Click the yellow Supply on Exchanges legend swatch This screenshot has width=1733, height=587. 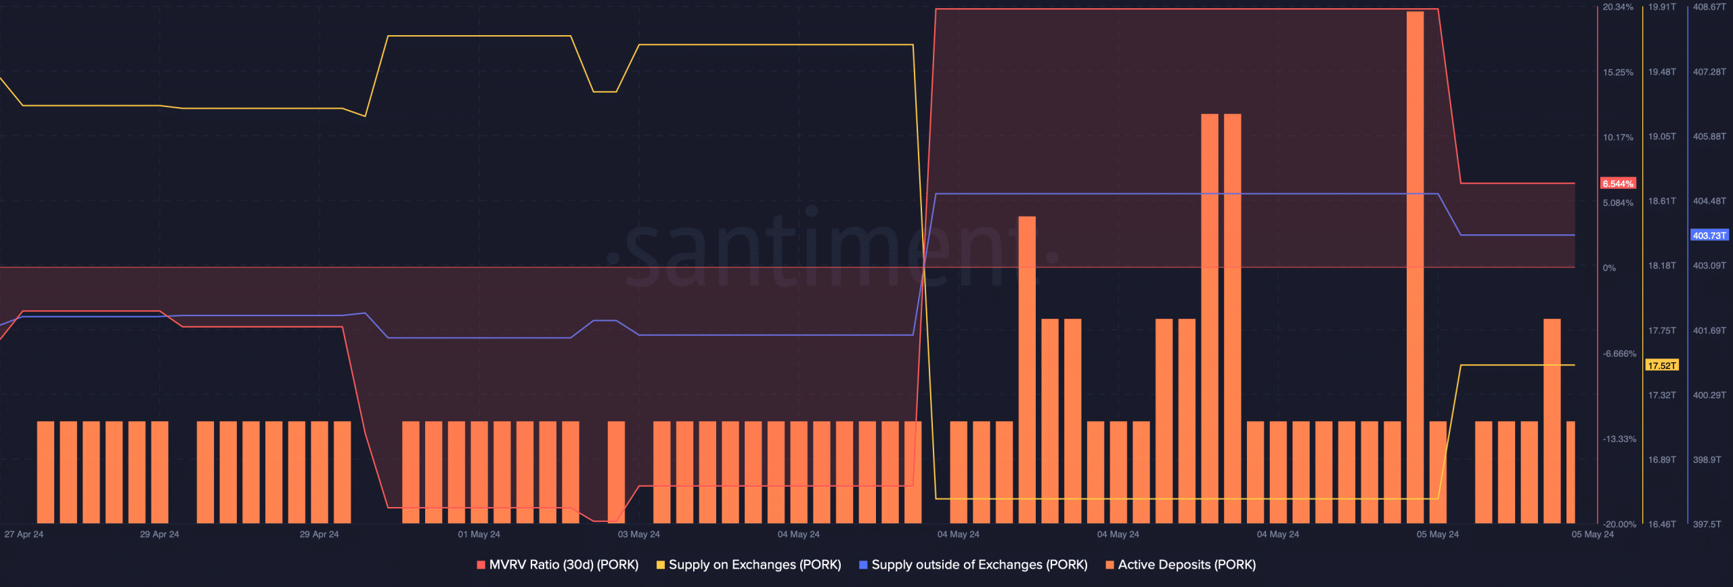(660, 565)
